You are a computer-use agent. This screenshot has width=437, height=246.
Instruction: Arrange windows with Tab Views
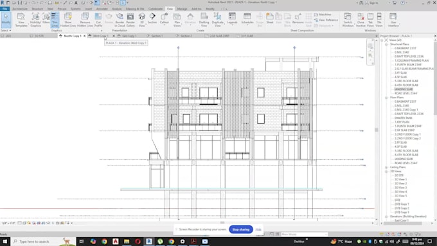click(370, 20)
